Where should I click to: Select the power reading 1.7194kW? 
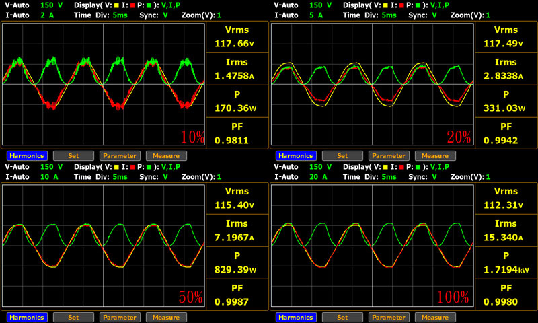click(506, 269)
